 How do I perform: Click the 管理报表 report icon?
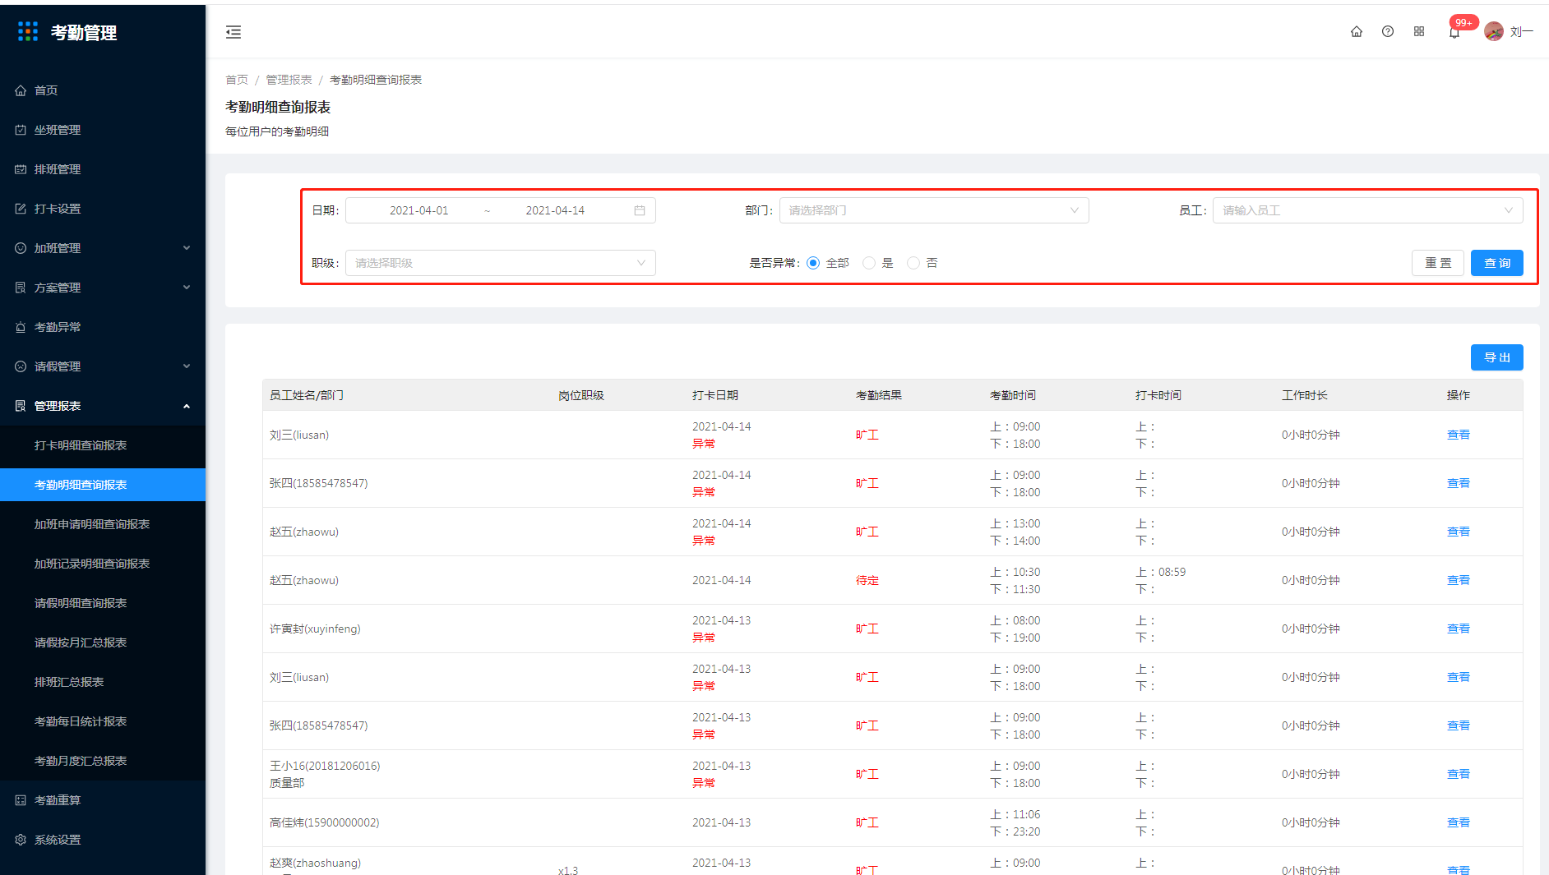(21, 406)
